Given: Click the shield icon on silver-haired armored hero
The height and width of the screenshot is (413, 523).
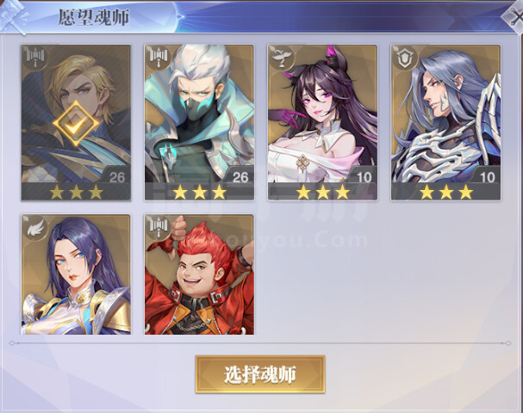Looking at the screenshot, I should pyautogui.click(x=405, y=58).
